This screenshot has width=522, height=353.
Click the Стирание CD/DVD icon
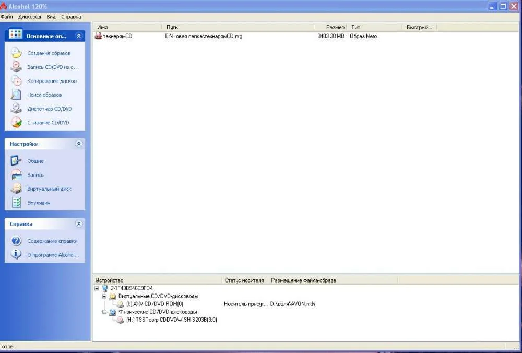16,123
